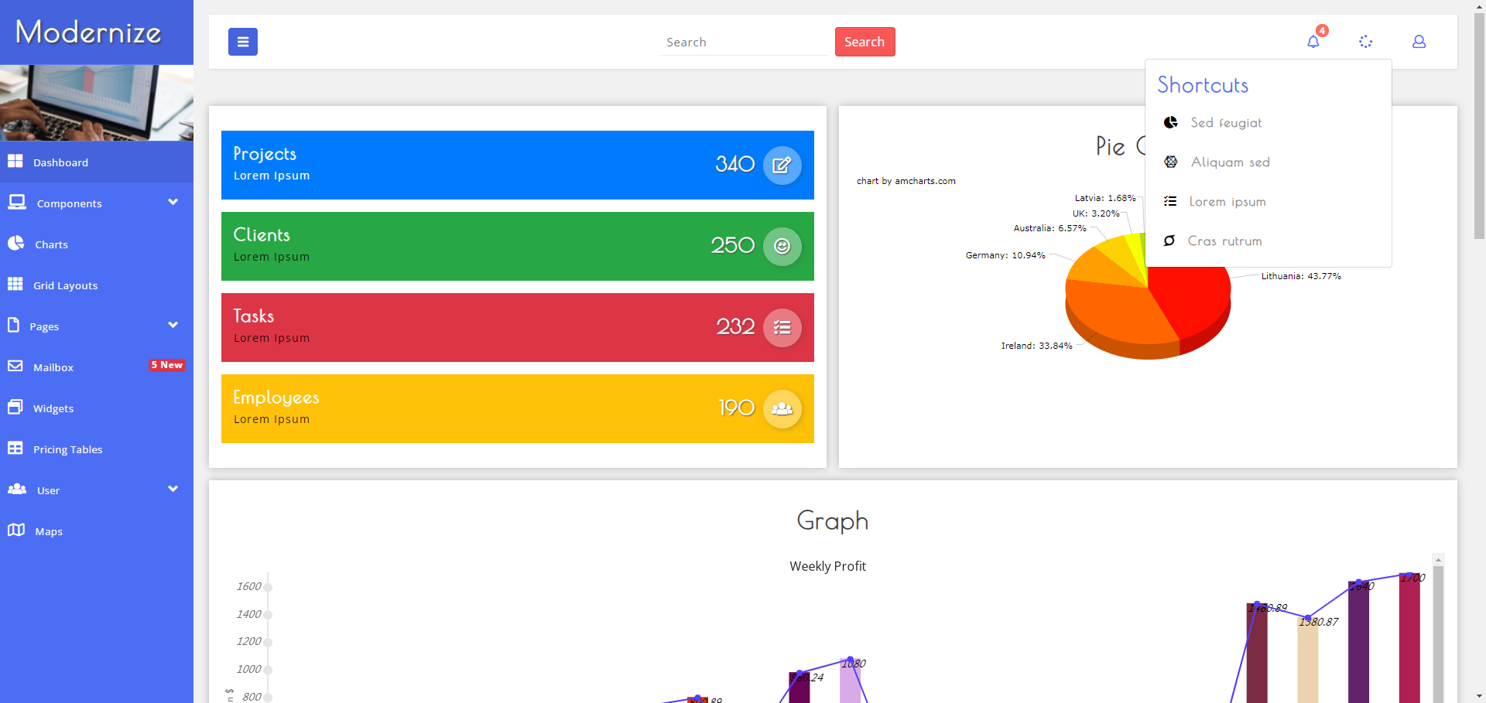
Task: Open the user profile icon
Action: 1419,42
